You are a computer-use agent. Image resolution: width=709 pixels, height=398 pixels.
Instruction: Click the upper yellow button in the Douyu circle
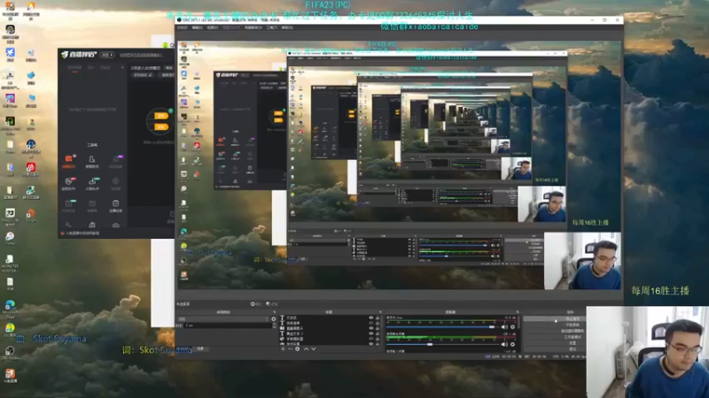(161, 116)
